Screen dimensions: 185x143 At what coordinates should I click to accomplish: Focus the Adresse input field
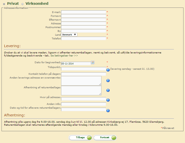84,23
